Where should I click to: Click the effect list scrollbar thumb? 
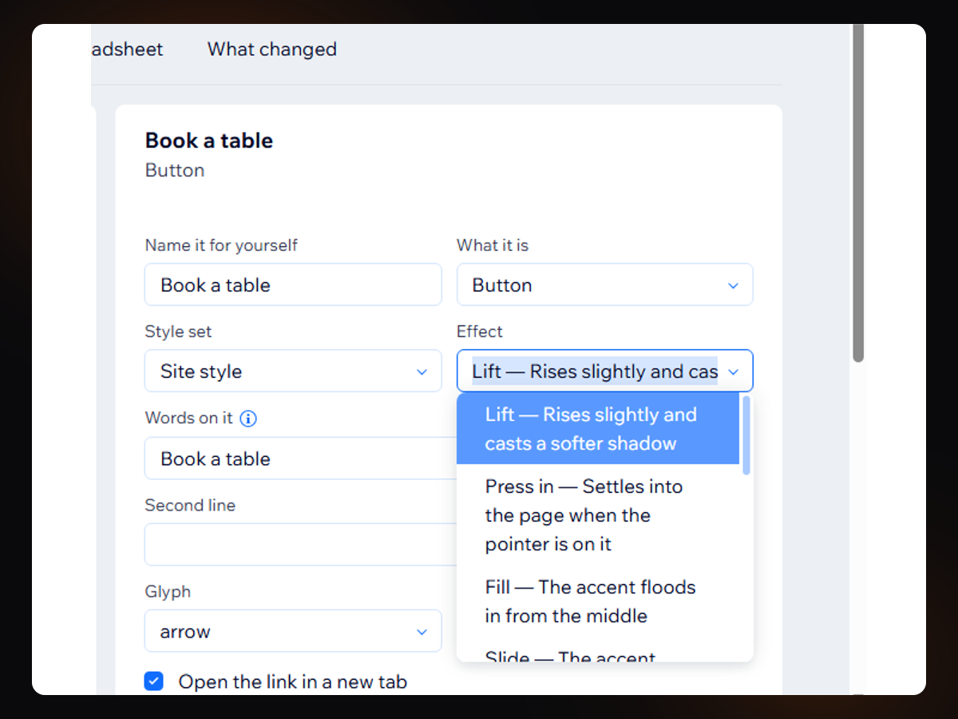tap(746, 435)
